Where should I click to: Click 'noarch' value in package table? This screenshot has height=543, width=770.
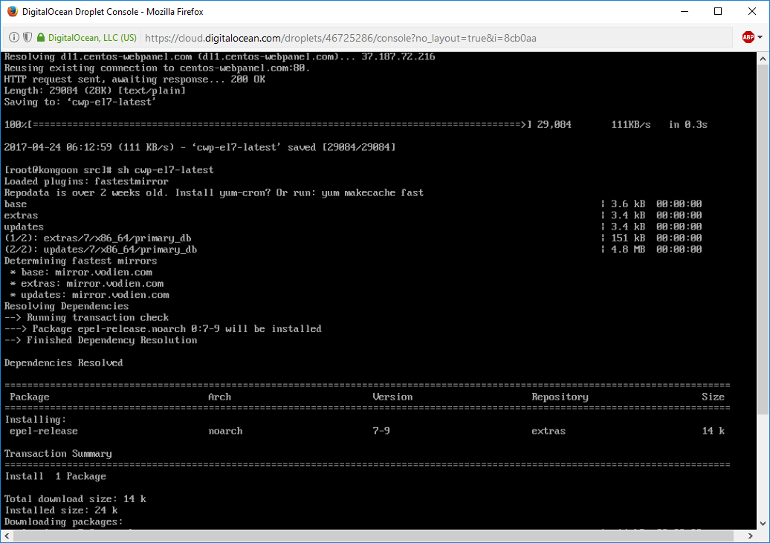click(x=225, y=431)
